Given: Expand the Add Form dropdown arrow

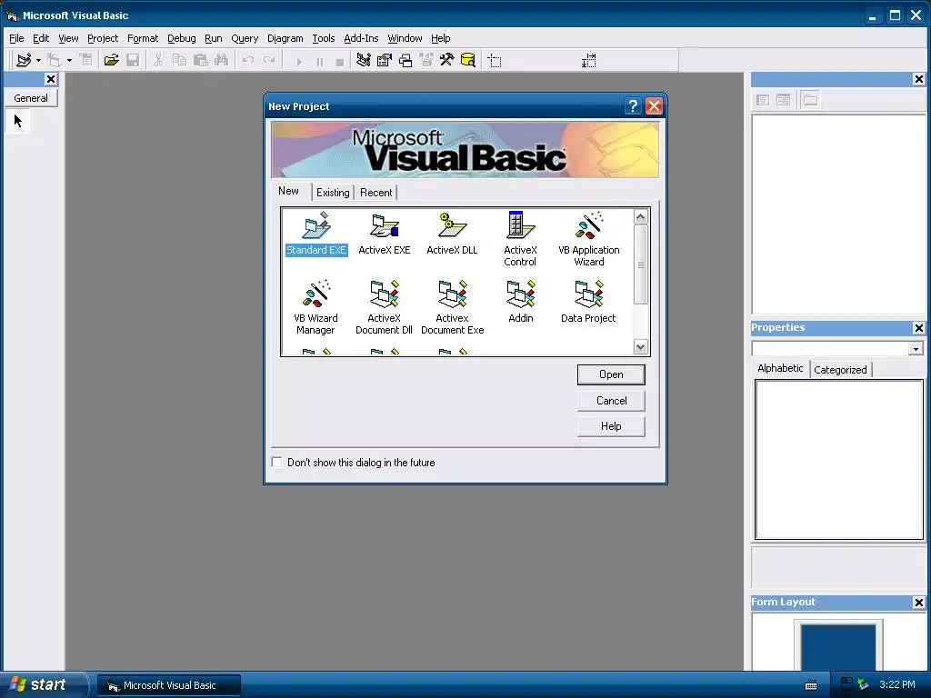Looking at the screenshot, I should pos(69,60).
